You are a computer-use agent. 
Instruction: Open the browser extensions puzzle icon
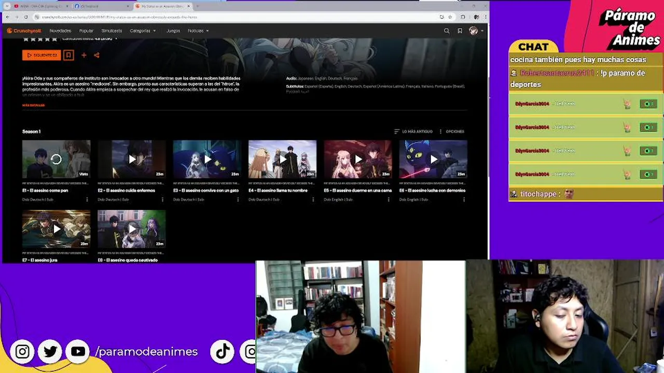tap(463, 17)
